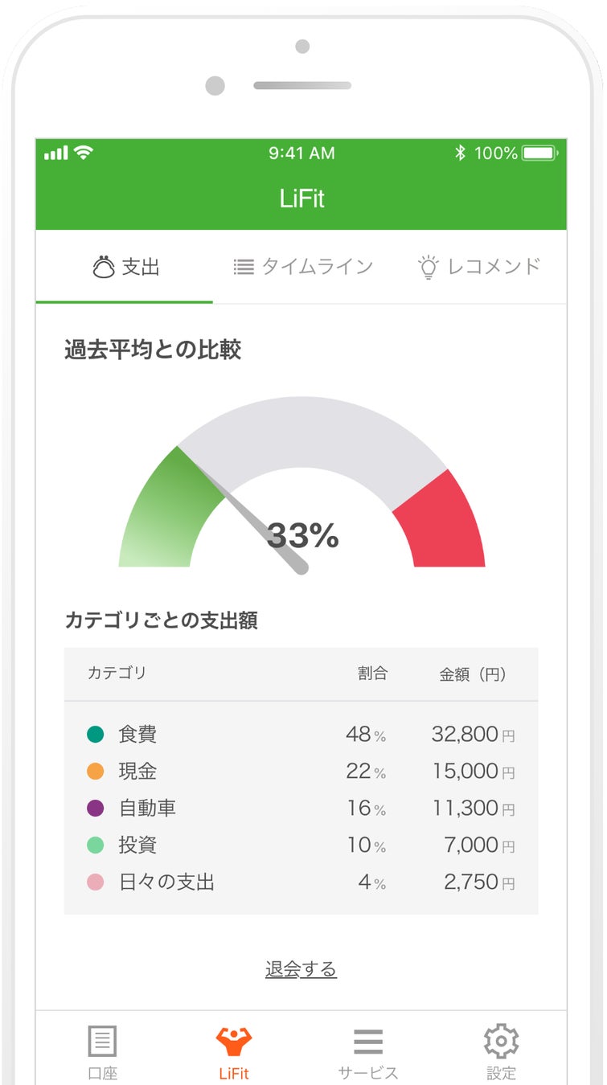Image resolution: width=607 pixels, height=1085 pixels.
Task: Tap the battery indicator icon
Action: coord(539,153)
